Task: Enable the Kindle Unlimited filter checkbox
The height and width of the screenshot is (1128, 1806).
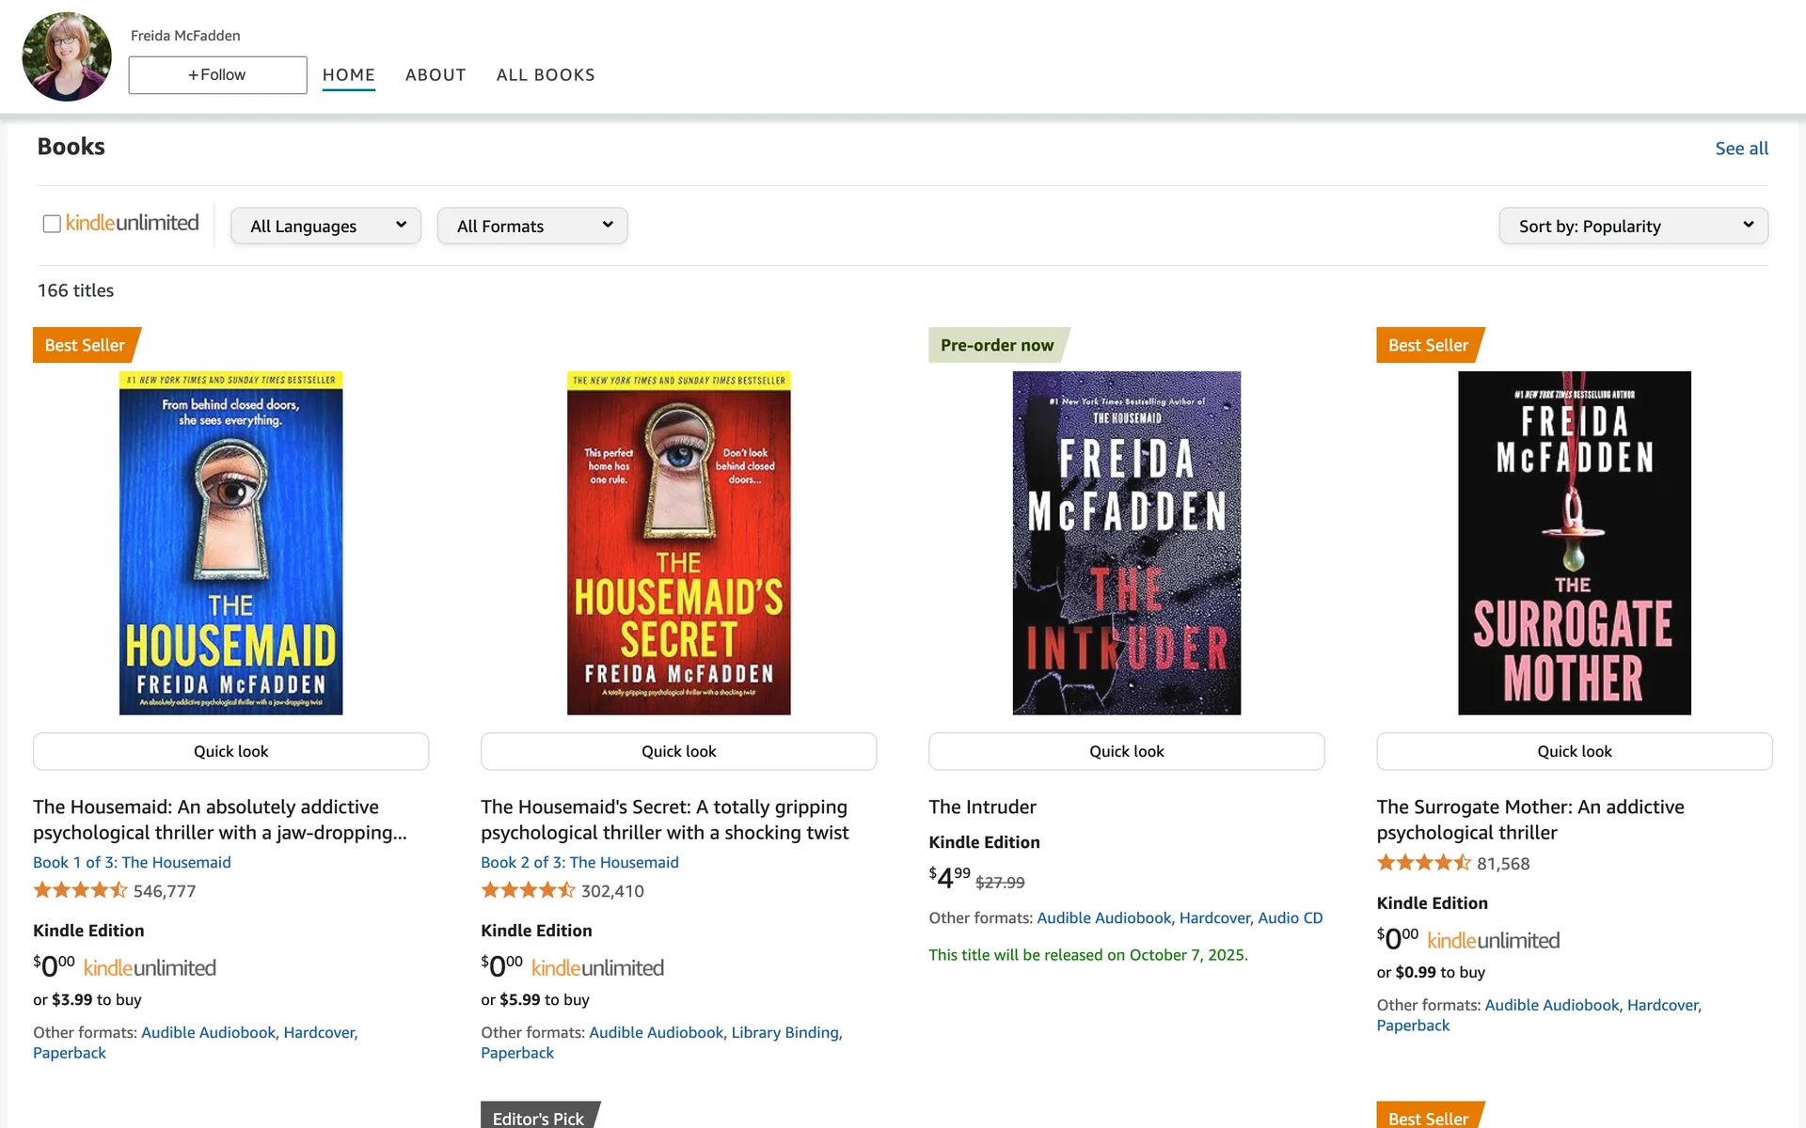Action: [52, 224]
